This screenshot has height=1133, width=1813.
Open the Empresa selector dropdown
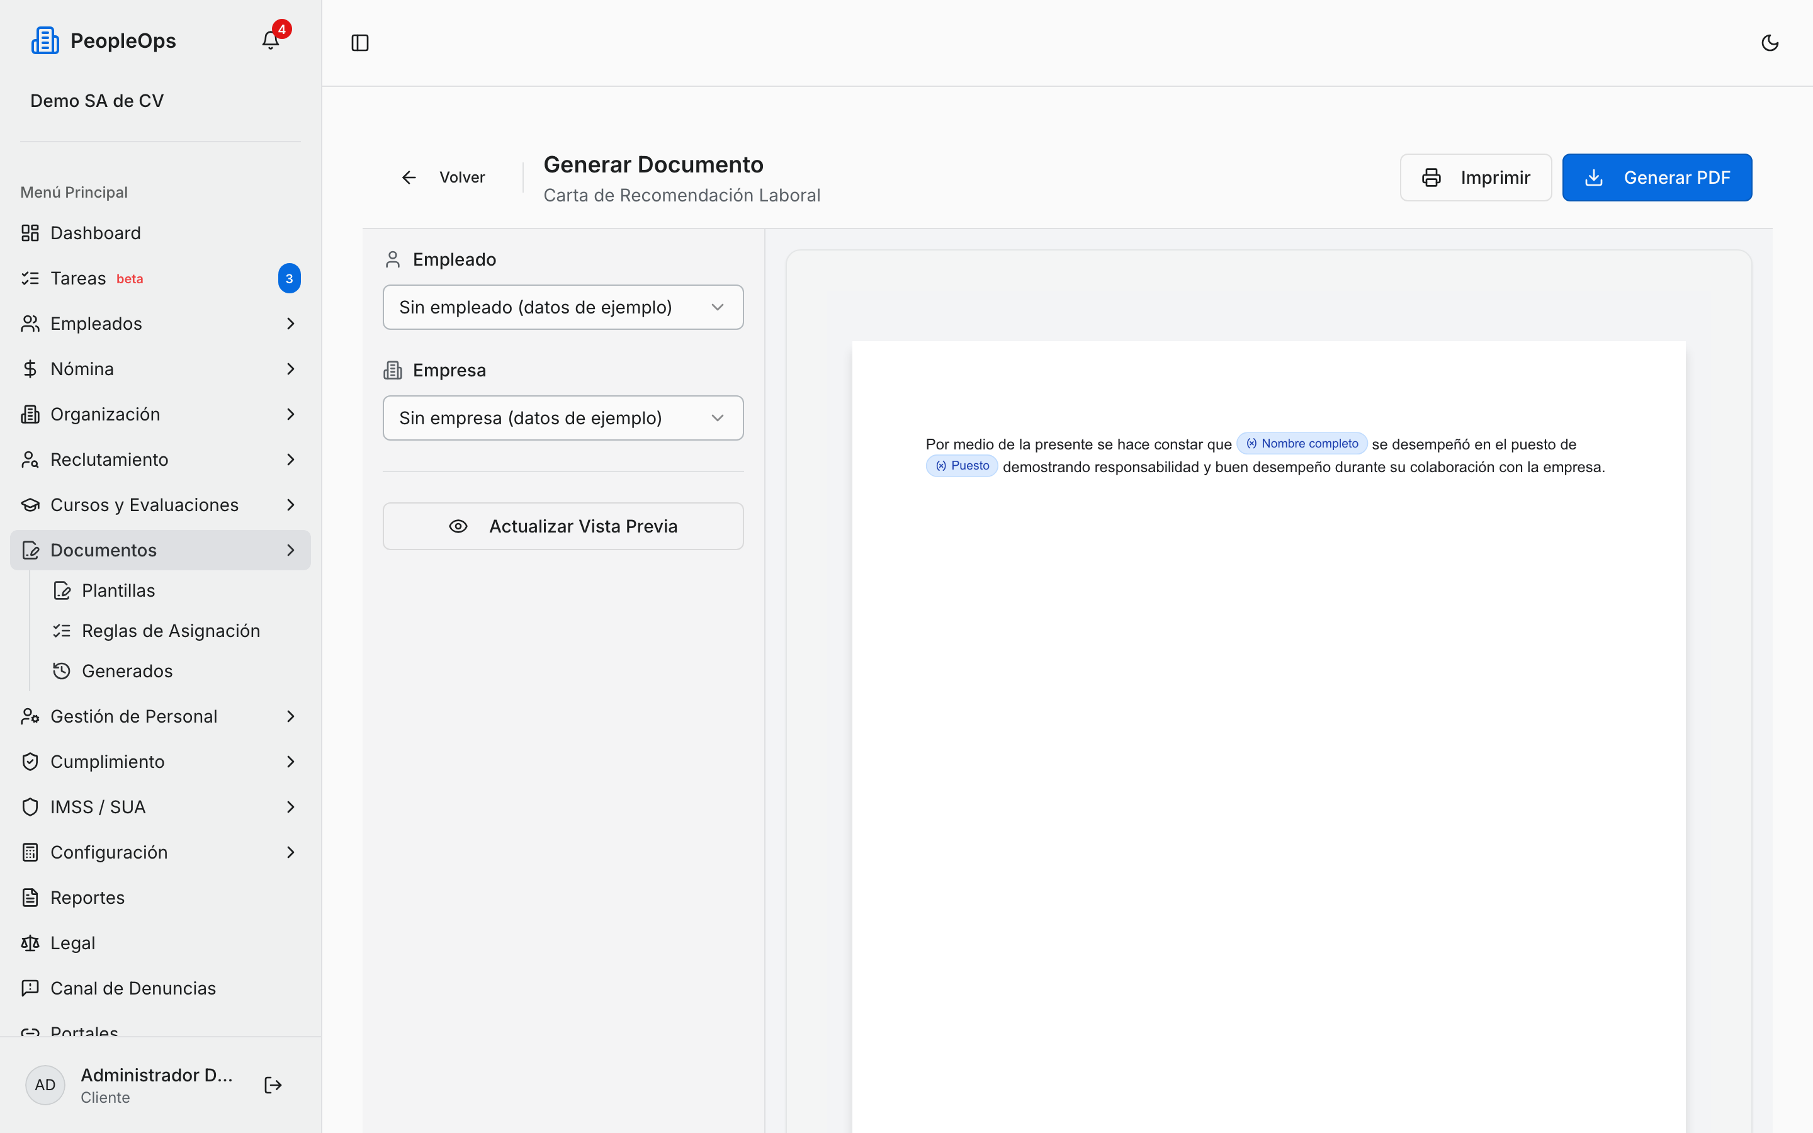click(x=563, y=418)
